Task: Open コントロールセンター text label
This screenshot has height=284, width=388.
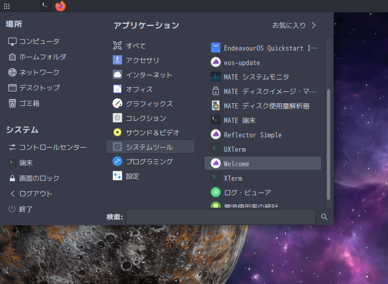Action: pyautogui.click(x=53, y=148)
